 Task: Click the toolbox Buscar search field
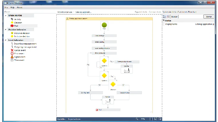click(x=30, y=12)
